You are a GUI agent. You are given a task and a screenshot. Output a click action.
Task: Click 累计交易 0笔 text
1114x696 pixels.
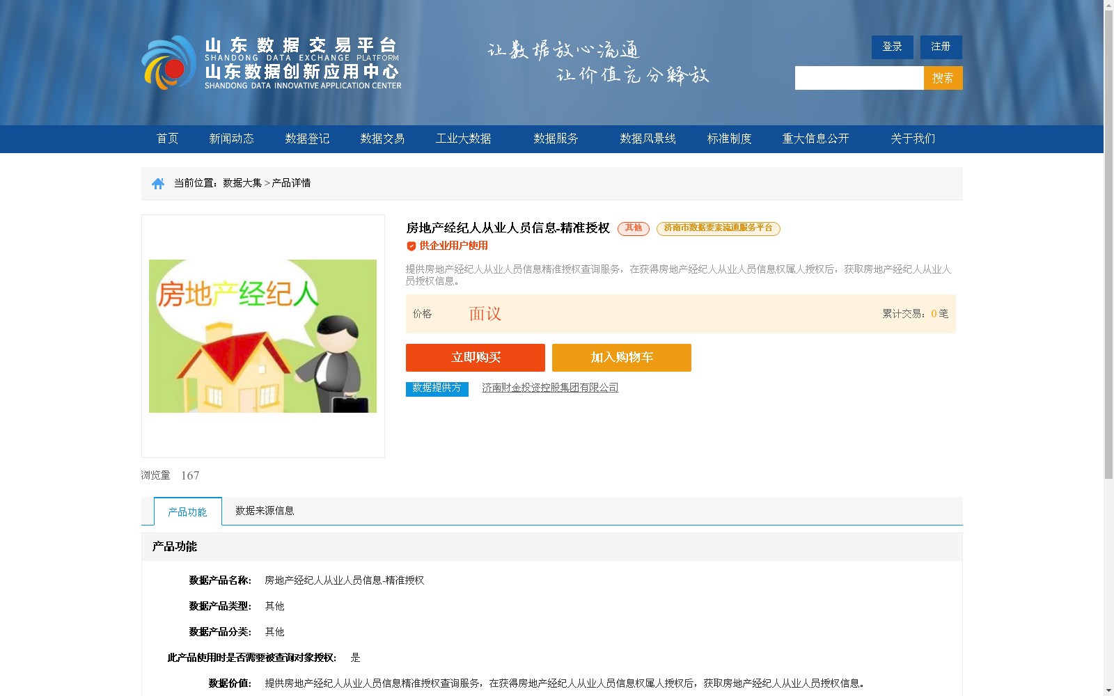[916, 314]
